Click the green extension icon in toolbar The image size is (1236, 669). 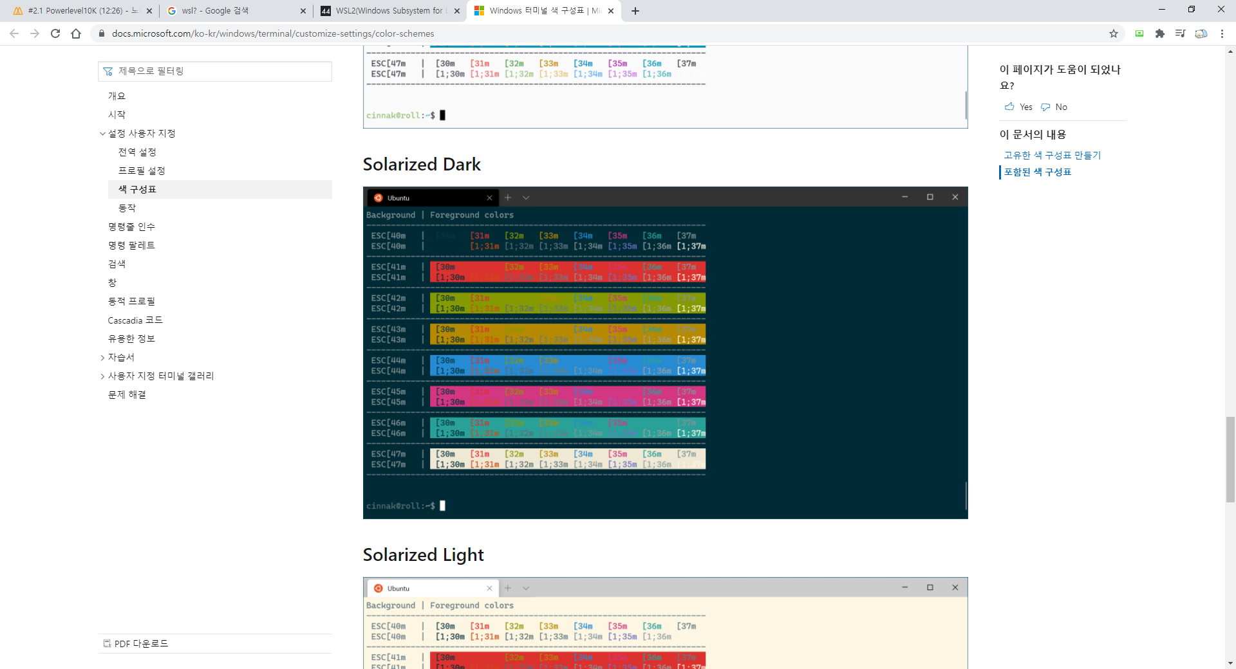pyautogui.click(x=1139, y=33)
